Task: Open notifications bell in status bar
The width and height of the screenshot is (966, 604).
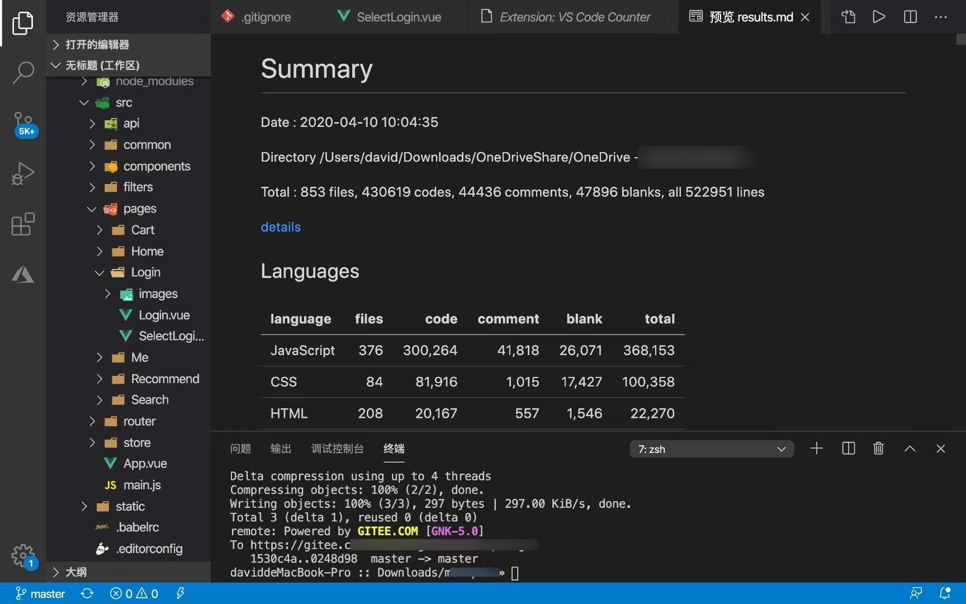Action: pos(945,593)
